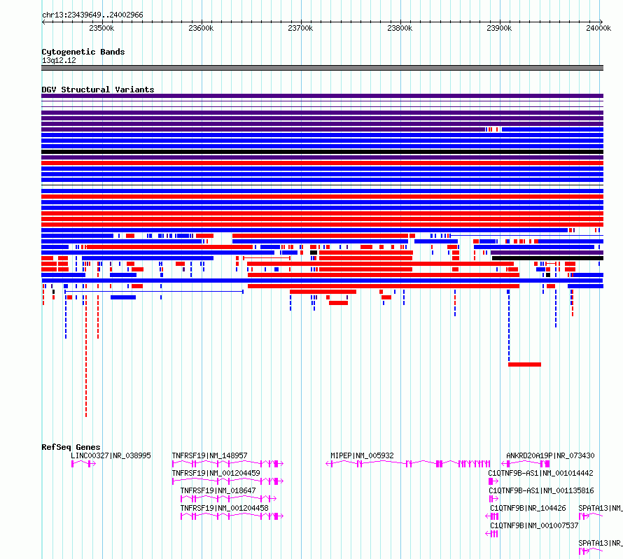
Task: Select the lower SPATA13|NR_ gene label
Action: pyautogui.click(x=601, y=543)
